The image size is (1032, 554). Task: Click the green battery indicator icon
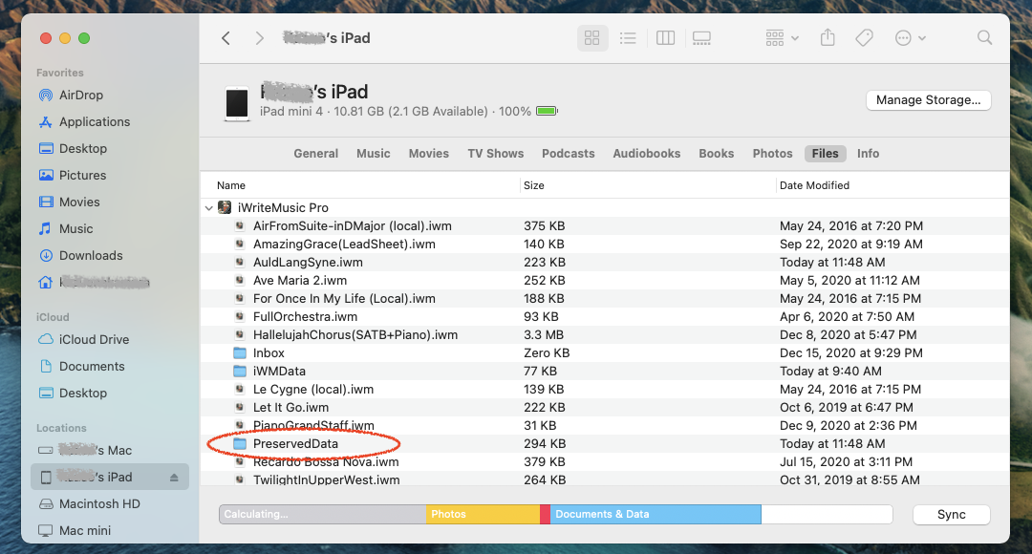(x=547, y=111)
